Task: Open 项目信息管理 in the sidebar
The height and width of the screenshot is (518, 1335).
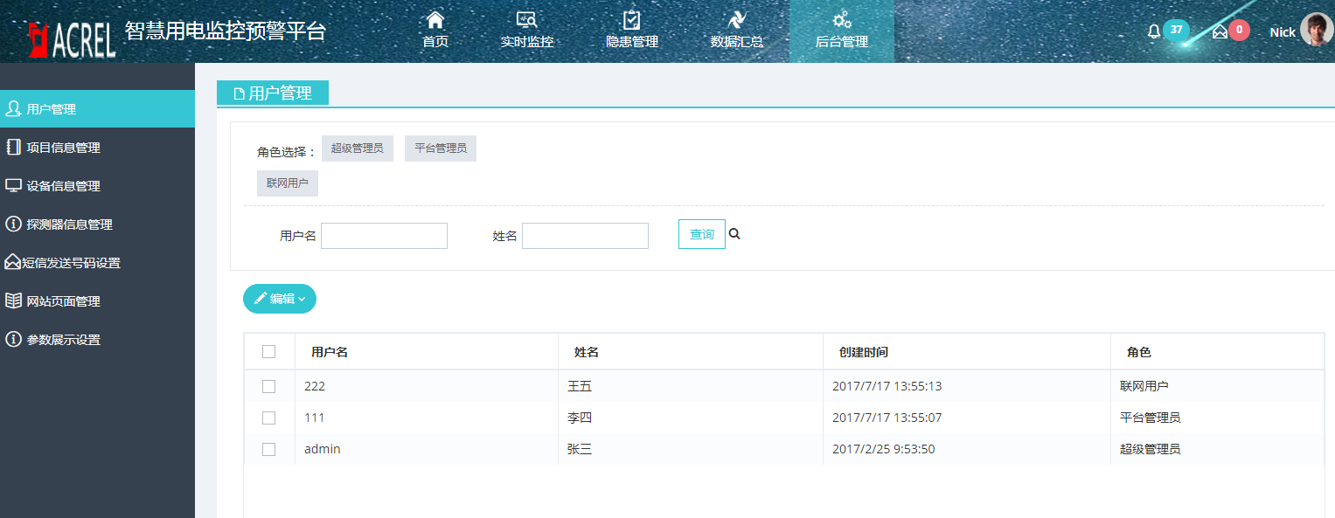Action: pos(63,148)
